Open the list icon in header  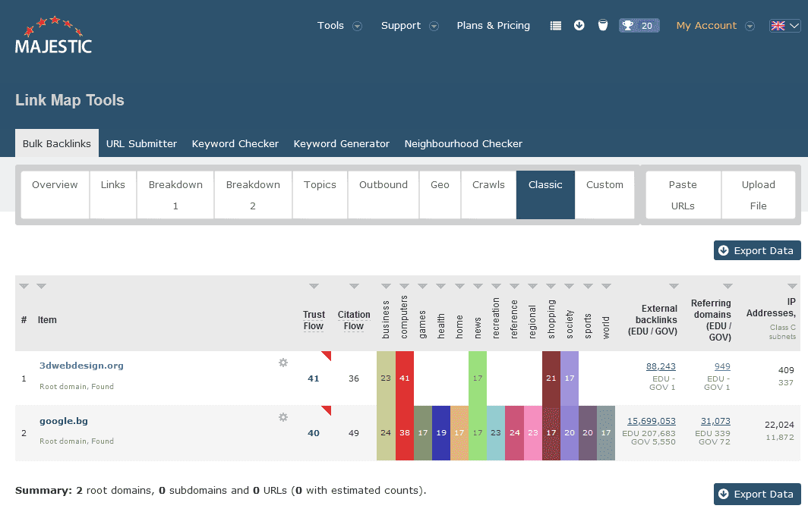pos(556,26)
